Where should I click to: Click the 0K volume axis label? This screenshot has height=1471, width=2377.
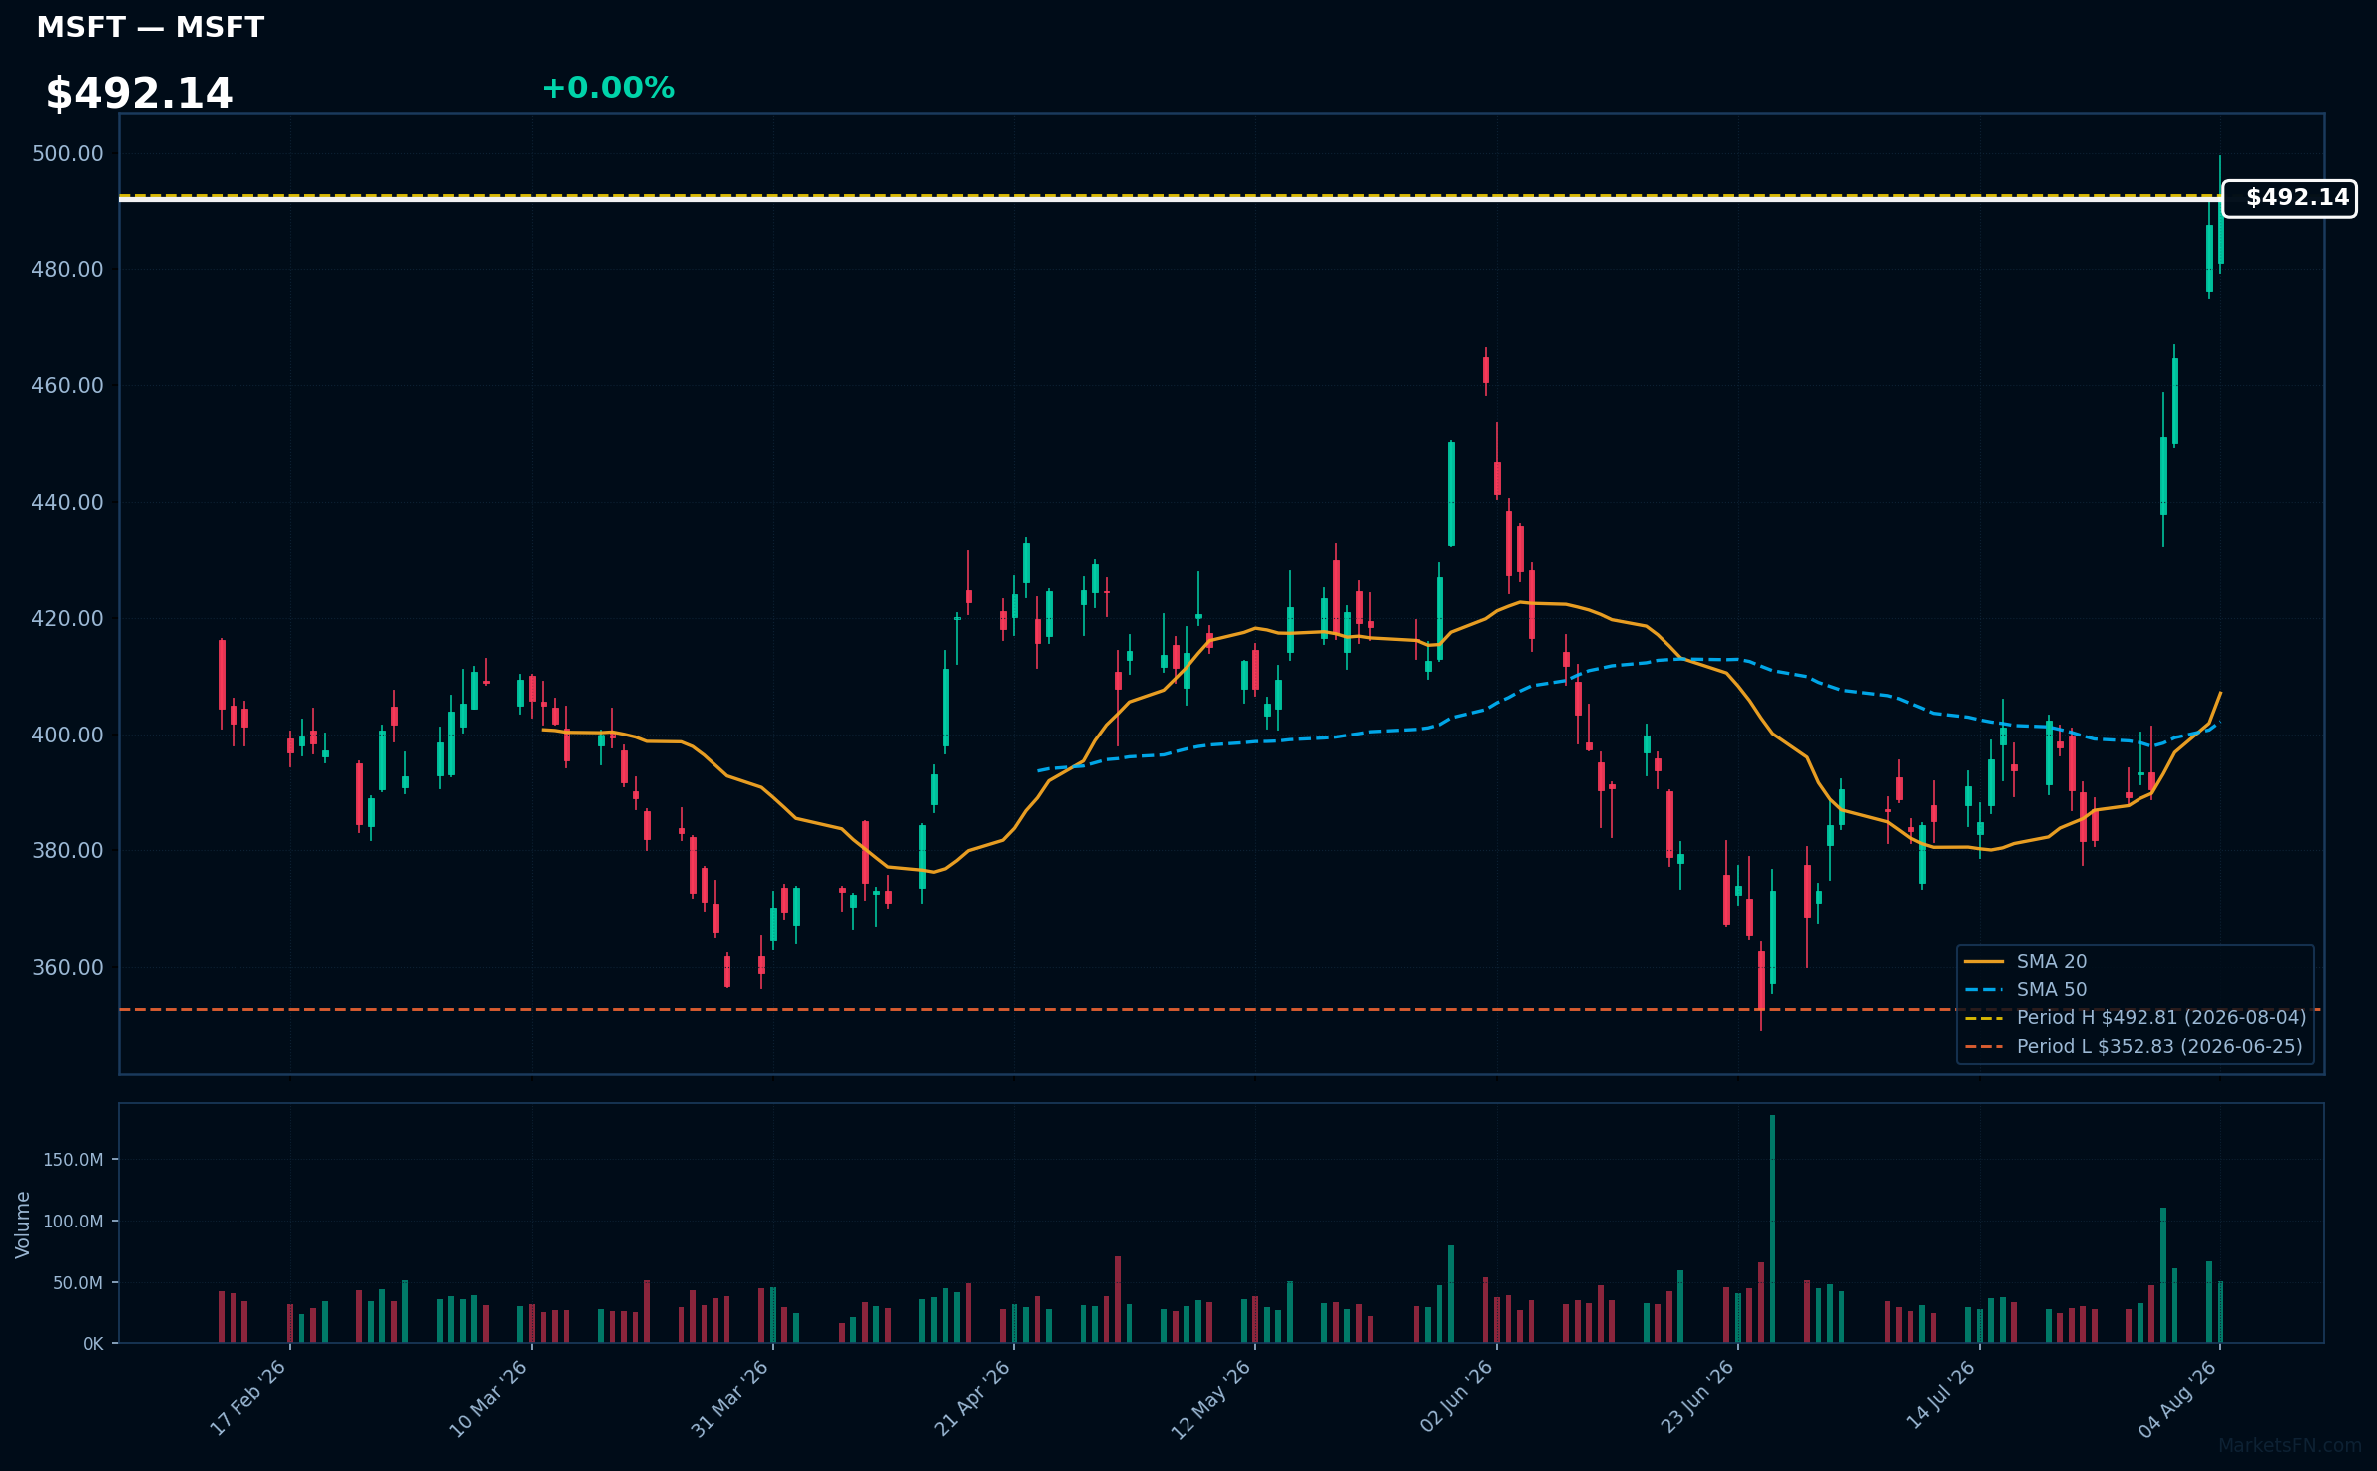(x=93, y=1344)
